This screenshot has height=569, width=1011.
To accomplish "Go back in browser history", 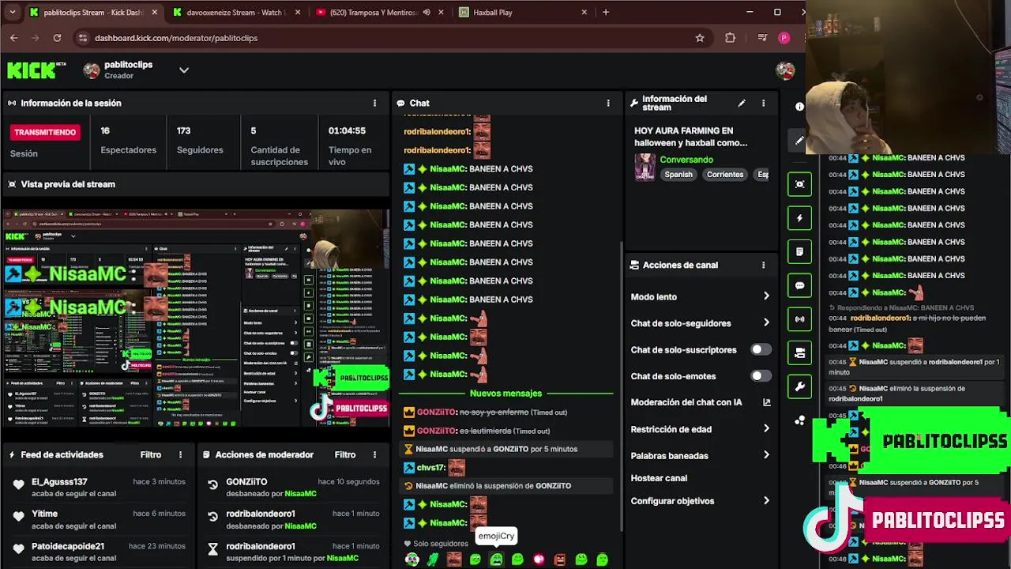I will 14,38.
